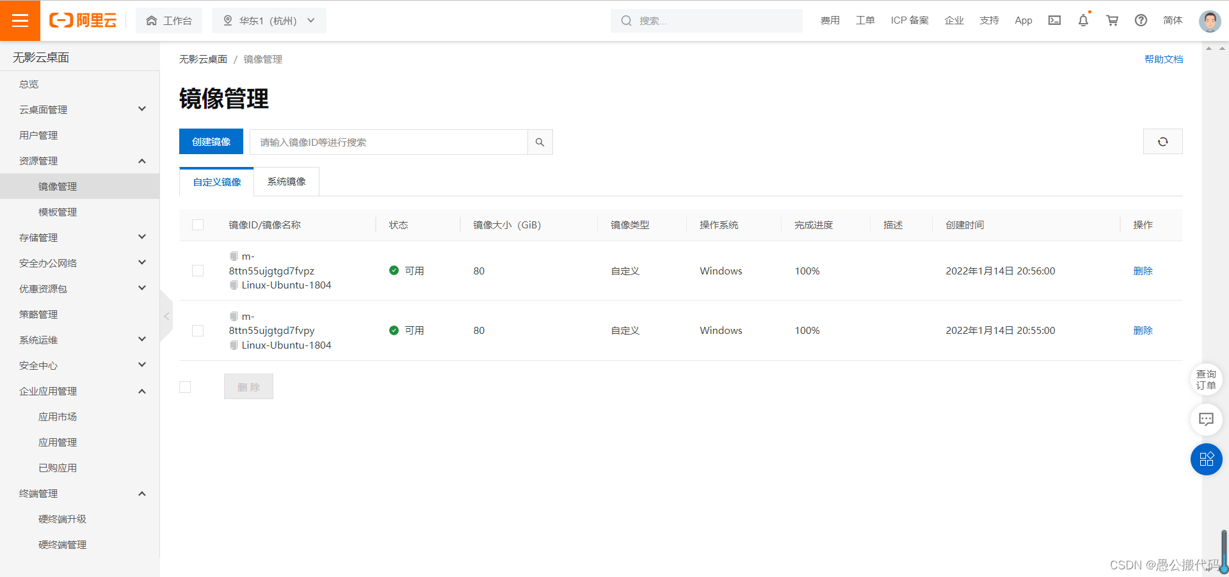The image size is (1229, 577).
Task: Click the home icon in 工作台 button
Action: 152,20
